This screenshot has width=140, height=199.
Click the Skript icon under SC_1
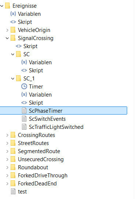24,103
